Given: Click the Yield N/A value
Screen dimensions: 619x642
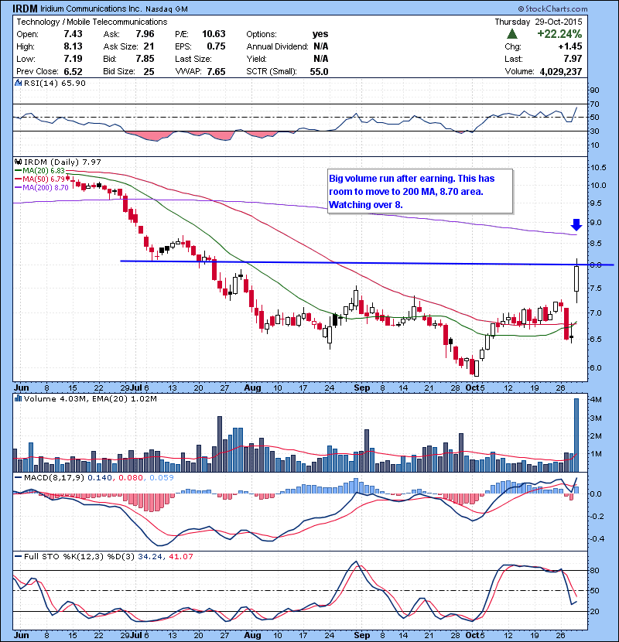Looking at the screenshot, I should tap(320, 59).
